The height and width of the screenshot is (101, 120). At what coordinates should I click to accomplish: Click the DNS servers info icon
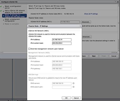pyautogui.click(x=74, y=83)
